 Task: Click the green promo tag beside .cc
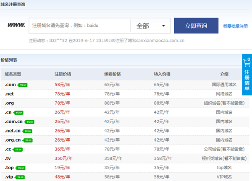point(18,150)
